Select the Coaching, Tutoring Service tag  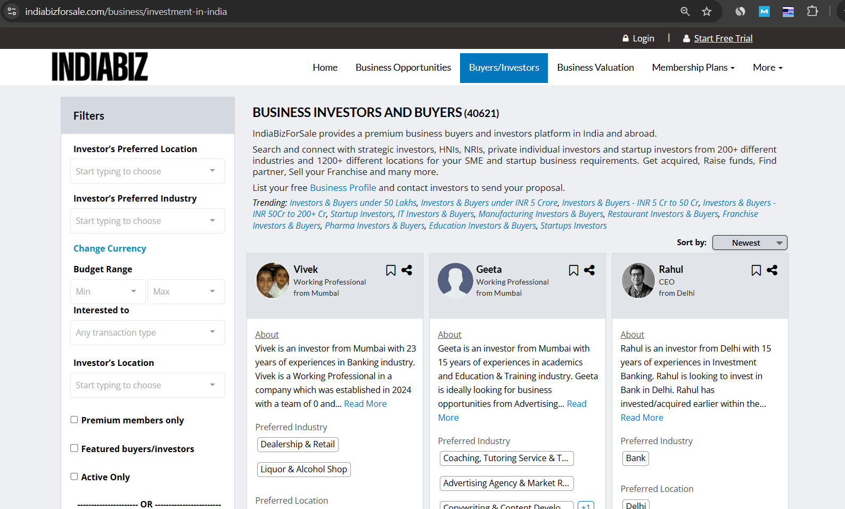pyautogui.click(x=506, y=458)
